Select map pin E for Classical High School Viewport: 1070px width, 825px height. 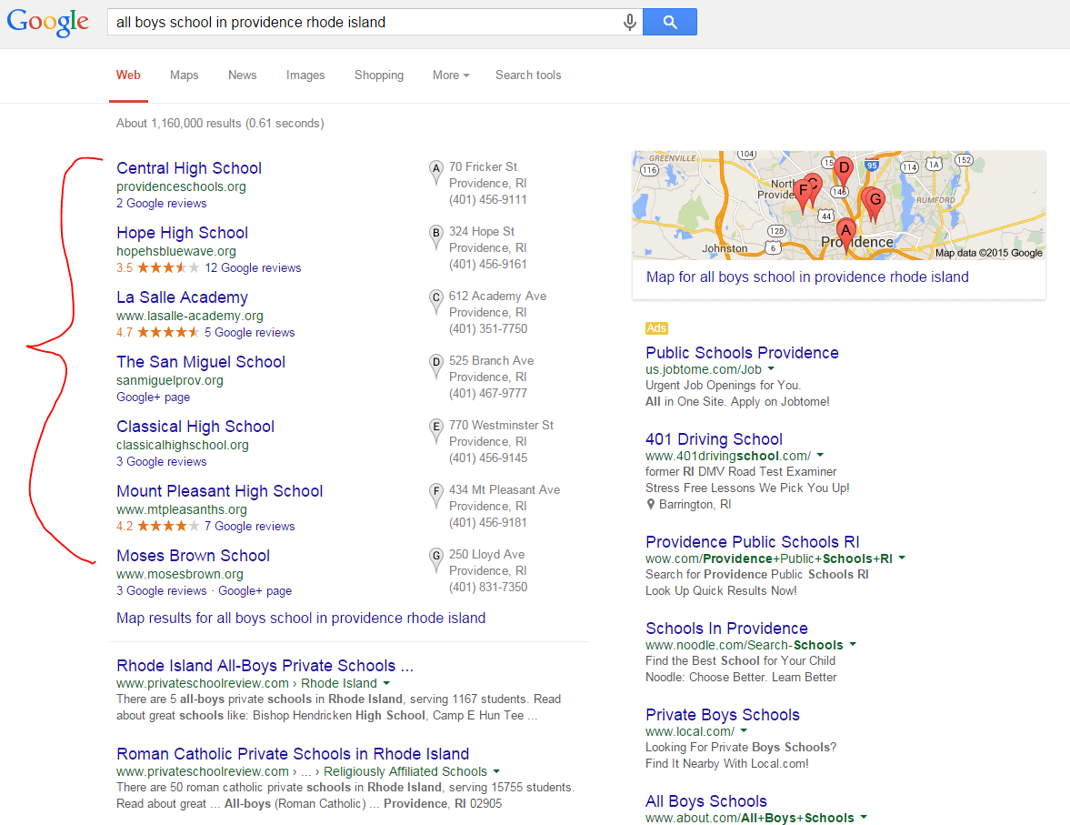[436, 431]
